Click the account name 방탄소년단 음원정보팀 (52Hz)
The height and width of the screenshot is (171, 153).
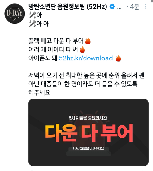(x=68, y=7)
